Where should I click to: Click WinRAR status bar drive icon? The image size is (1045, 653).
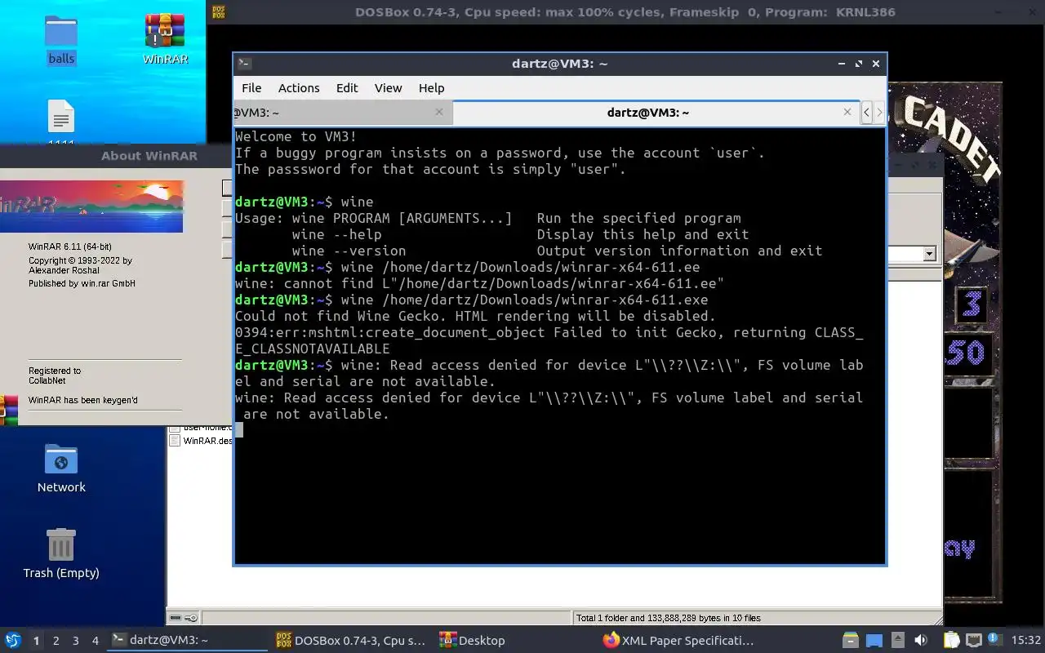(x=176, y=618)
